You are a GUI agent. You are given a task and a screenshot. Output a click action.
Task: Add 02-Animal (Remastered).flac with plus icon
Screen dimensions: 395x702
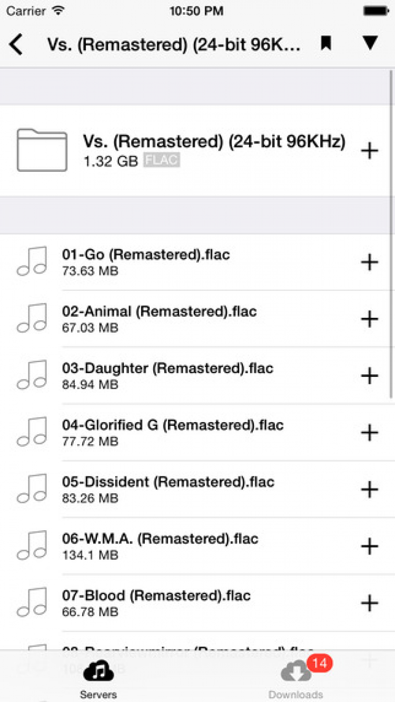pos(370,319)
